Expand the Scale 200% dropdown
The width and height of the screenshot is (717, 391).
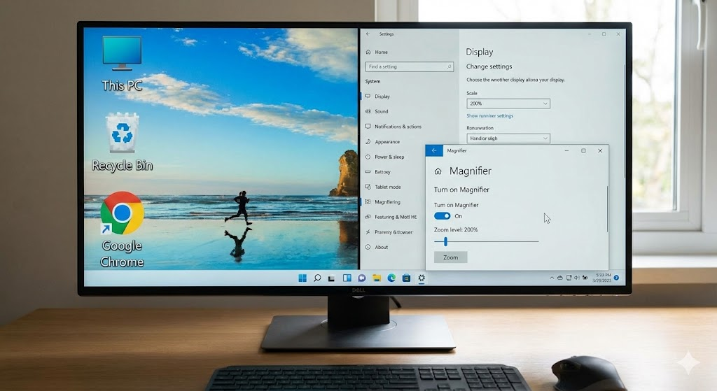click(x=508, y=104)
